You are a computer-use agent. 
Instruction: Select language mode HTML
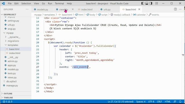tap(168, 101)
